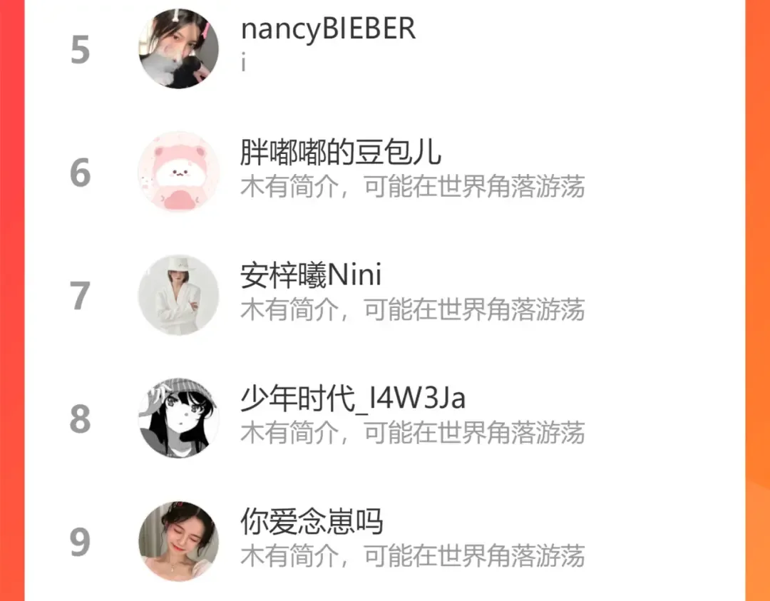Click the bio line under 少年时代_I4W3Ja

(x=413, y=433)
